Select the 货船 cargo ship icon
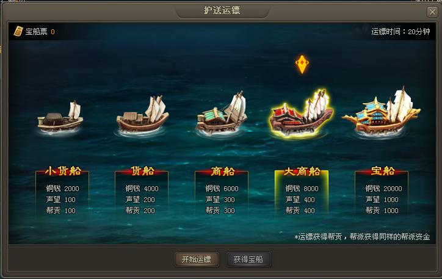Screen dimensions: 442x279 (143, 115)
